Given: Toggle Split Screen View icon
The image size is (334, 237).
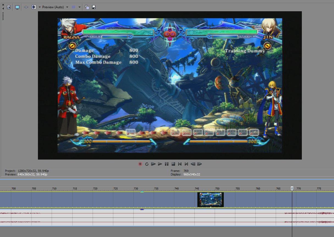Looking at the screenshot, I should [x=34, y=7].
